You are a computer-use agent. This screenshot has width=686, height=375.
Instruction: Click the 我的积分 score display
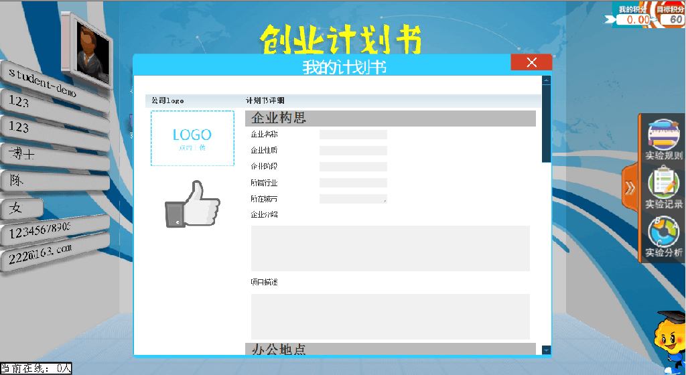pyautogui.click(x=633, y=15)
